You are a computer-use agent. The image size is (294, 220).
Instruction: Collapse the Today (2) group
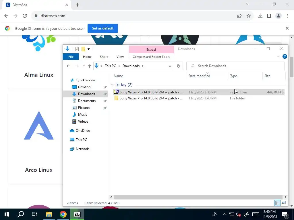(x=112, y=85)
